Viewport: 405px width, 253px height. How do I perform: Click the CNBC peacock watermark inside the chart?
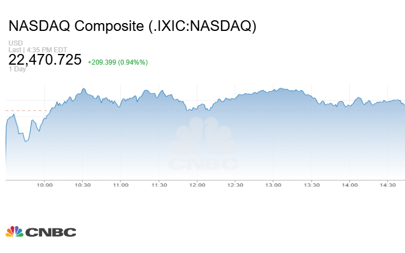tap(204, 148)
